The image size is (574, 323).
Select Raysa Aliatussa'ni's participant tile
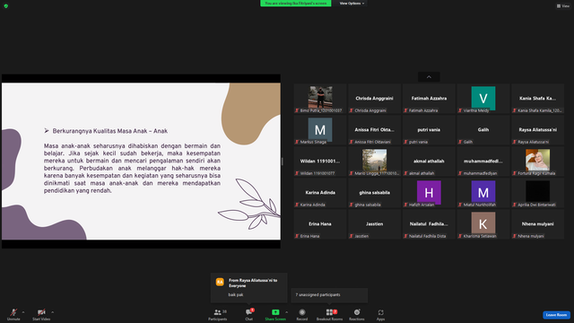tap(537, 130)
